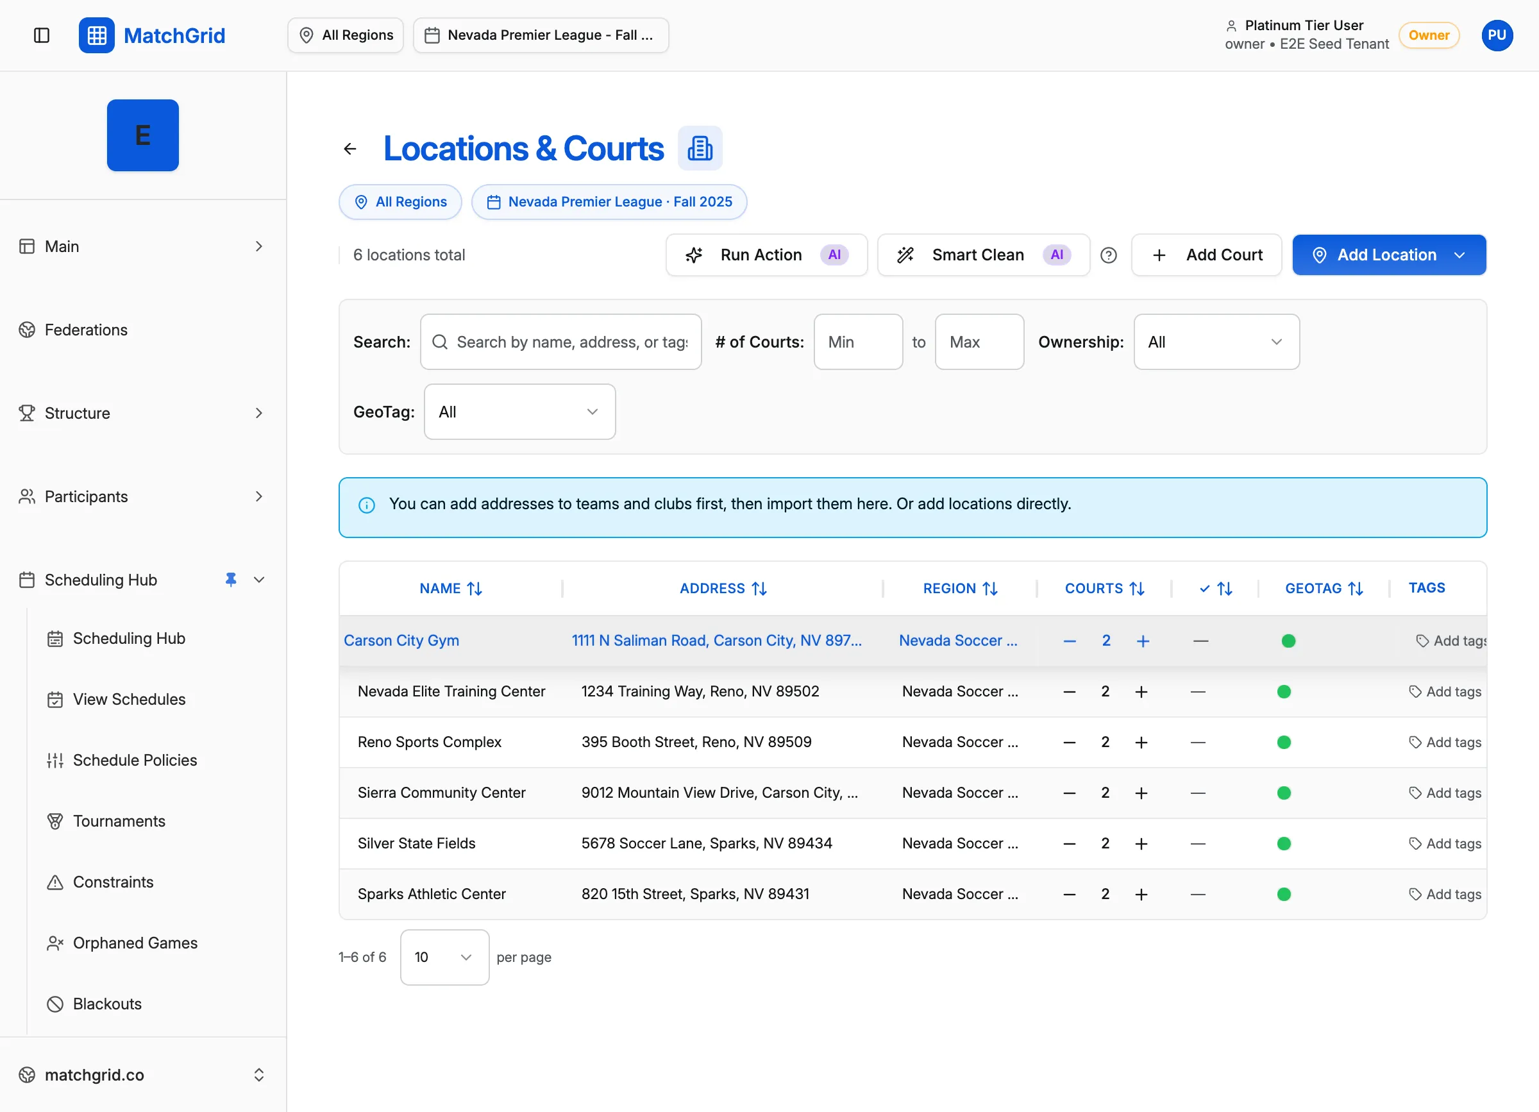1539x1112 pixels.
Task: Open the PU user avatar menu
Action: pos(1497,35)
